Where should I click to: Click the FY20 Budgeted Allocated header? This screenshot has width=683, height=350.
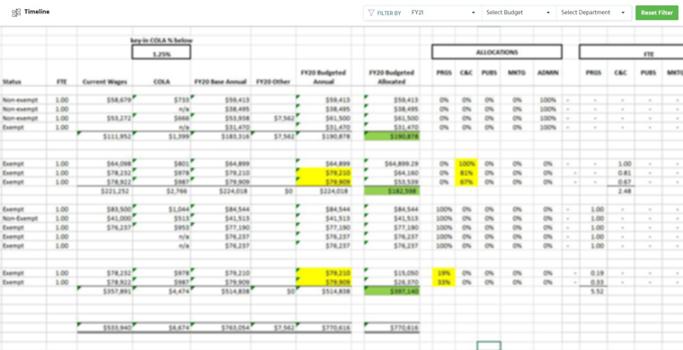pyautogui.click(x=392, y=77)
